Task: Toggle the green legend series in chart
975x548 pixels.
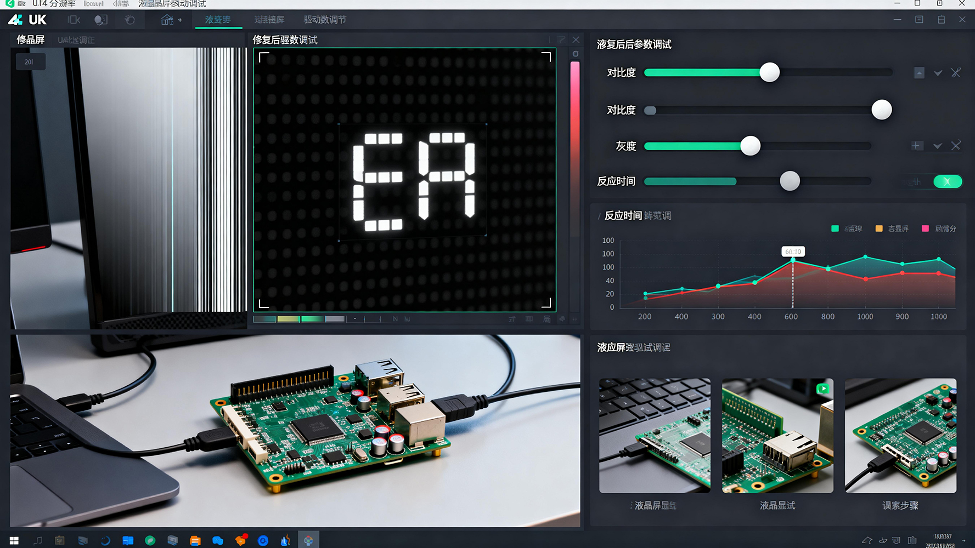Action: coord(847,229)
